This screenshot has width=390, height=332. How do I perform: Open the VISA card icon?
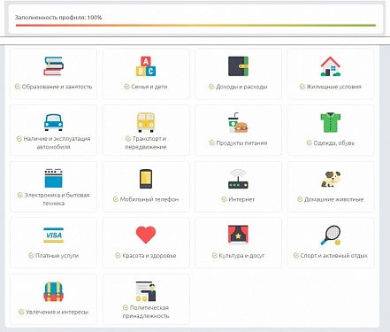(53, 235)
